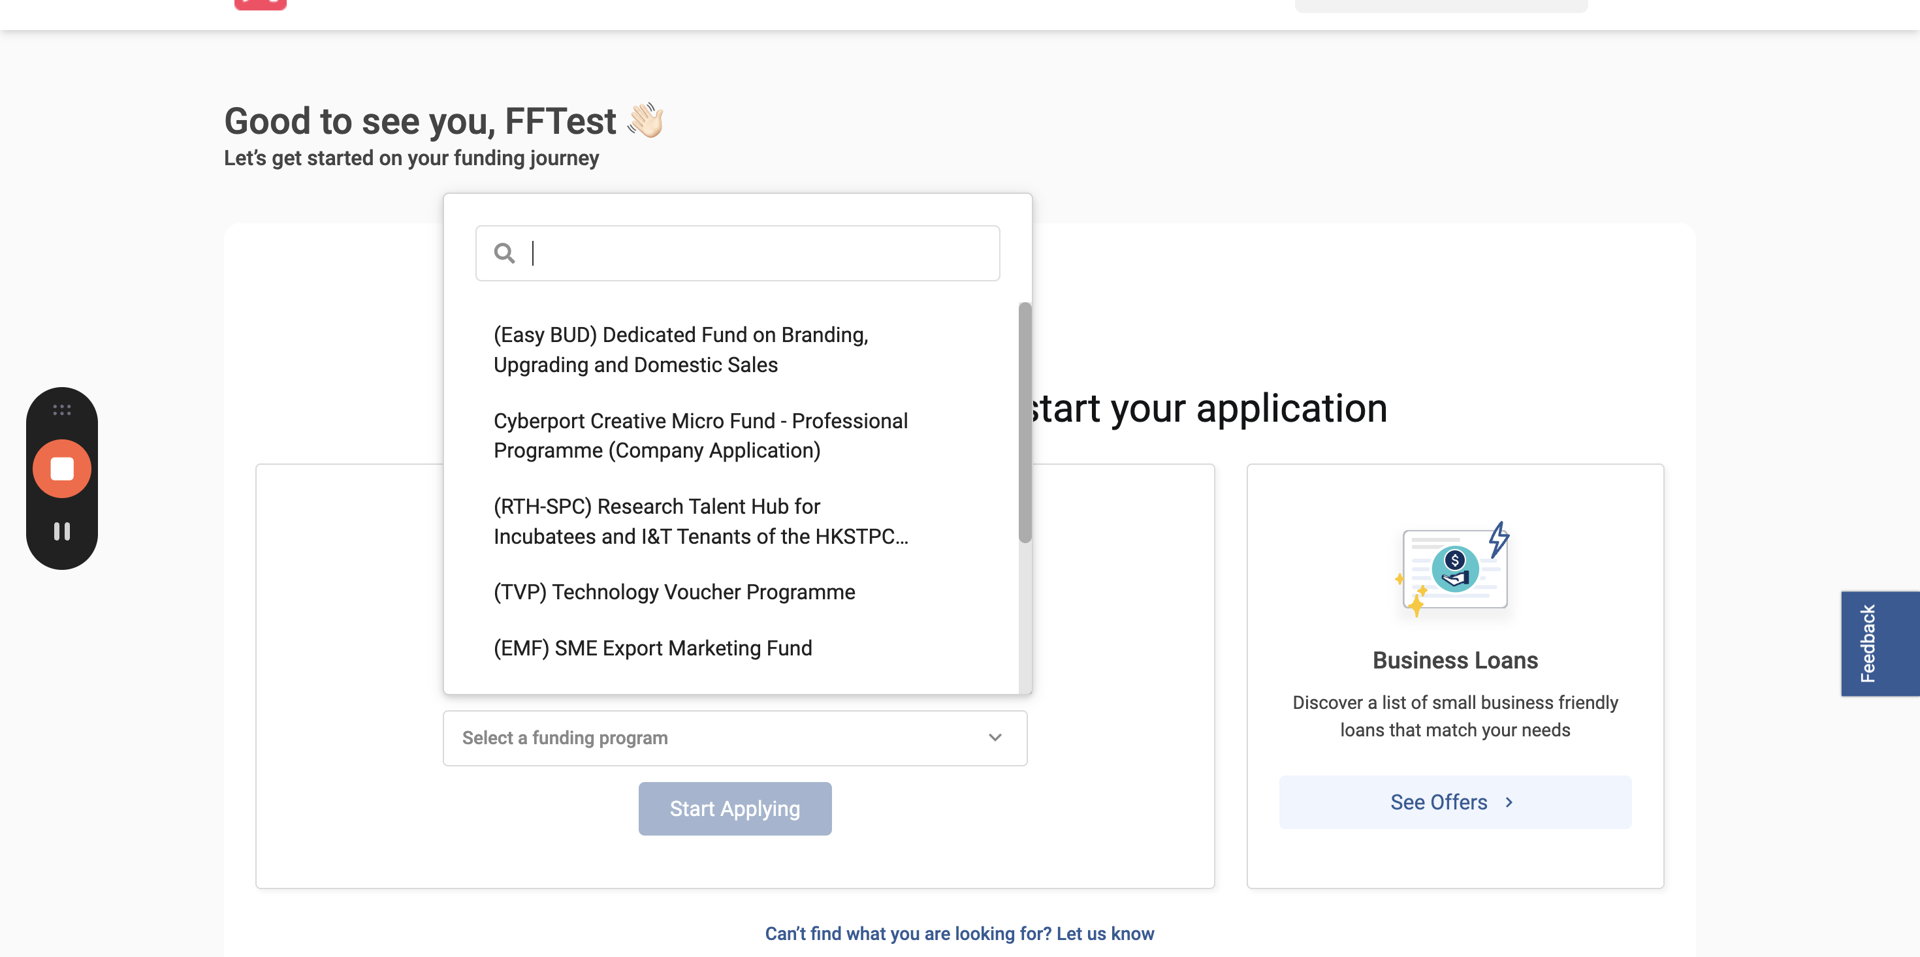
Task: Pause the screen recording
Action: pyautogui.click(x=62, y=531)
